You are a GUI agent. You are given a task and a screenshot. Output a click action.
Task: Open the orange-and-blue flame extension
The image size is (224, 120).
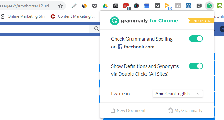(84, 6)
